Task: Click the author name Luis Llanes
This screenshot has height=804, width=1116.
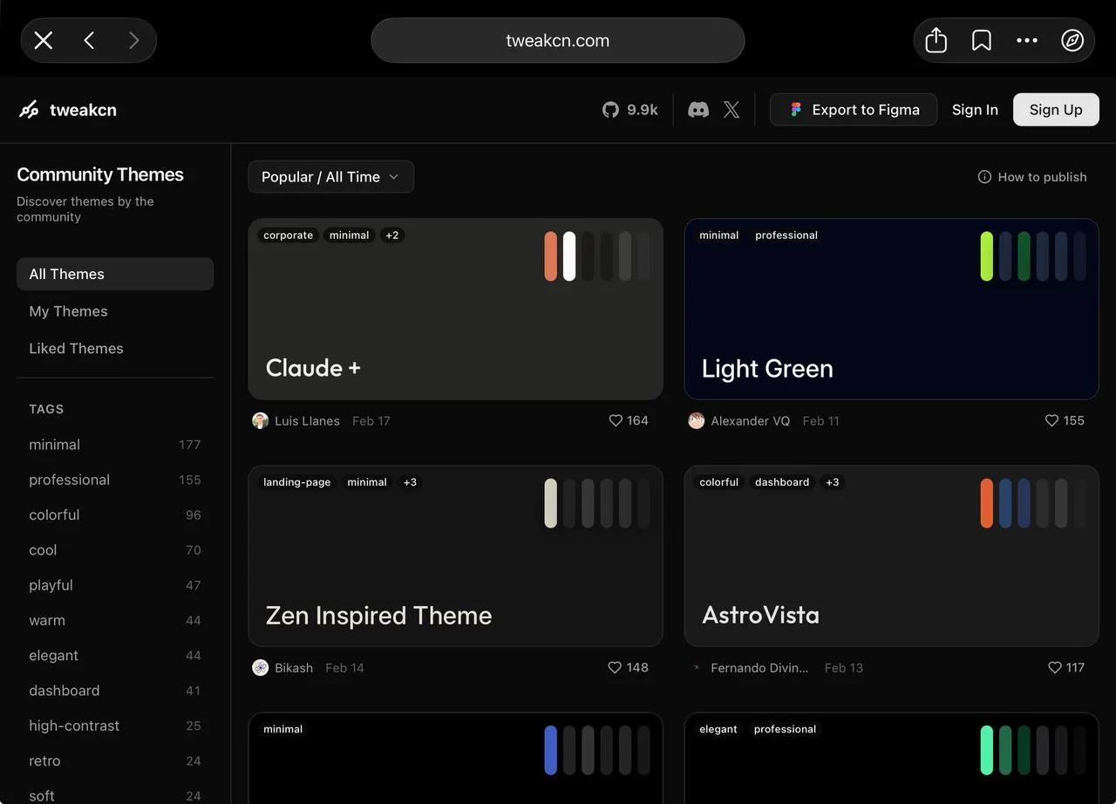Action: (x=307, y=420)
